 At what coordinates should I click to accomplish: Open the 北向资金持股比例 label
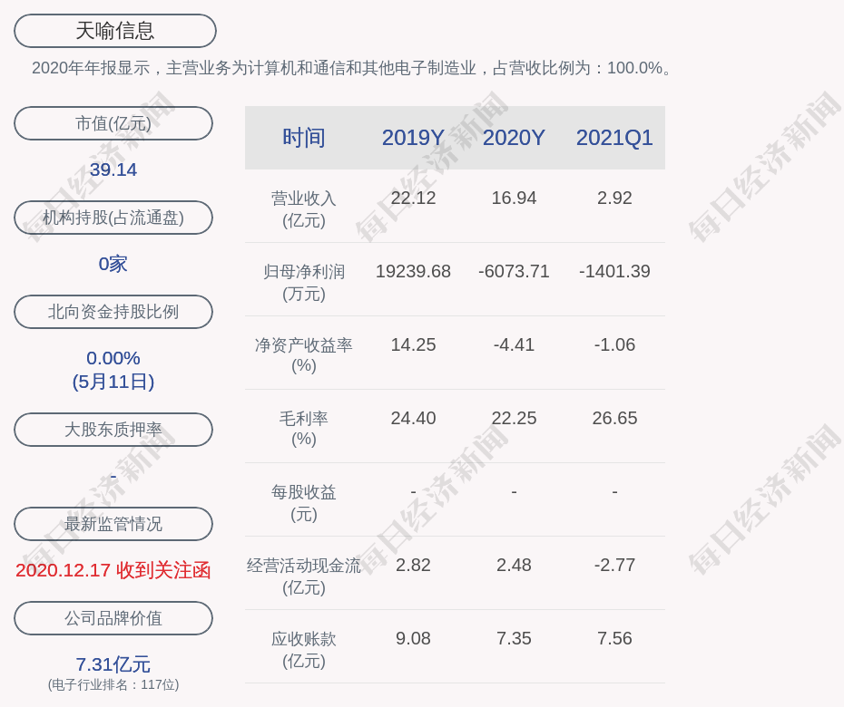(x=113, y=312)
